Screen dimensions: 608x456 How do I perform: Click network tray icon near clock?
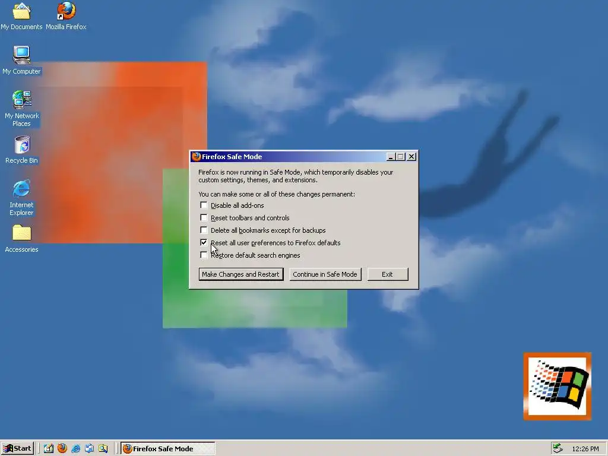[558, 448]
